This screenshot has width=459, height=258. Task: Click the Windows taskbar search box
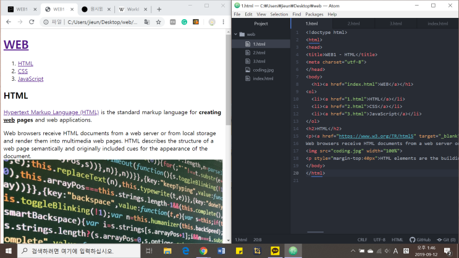pyautogui.click(x=79, y=251)
